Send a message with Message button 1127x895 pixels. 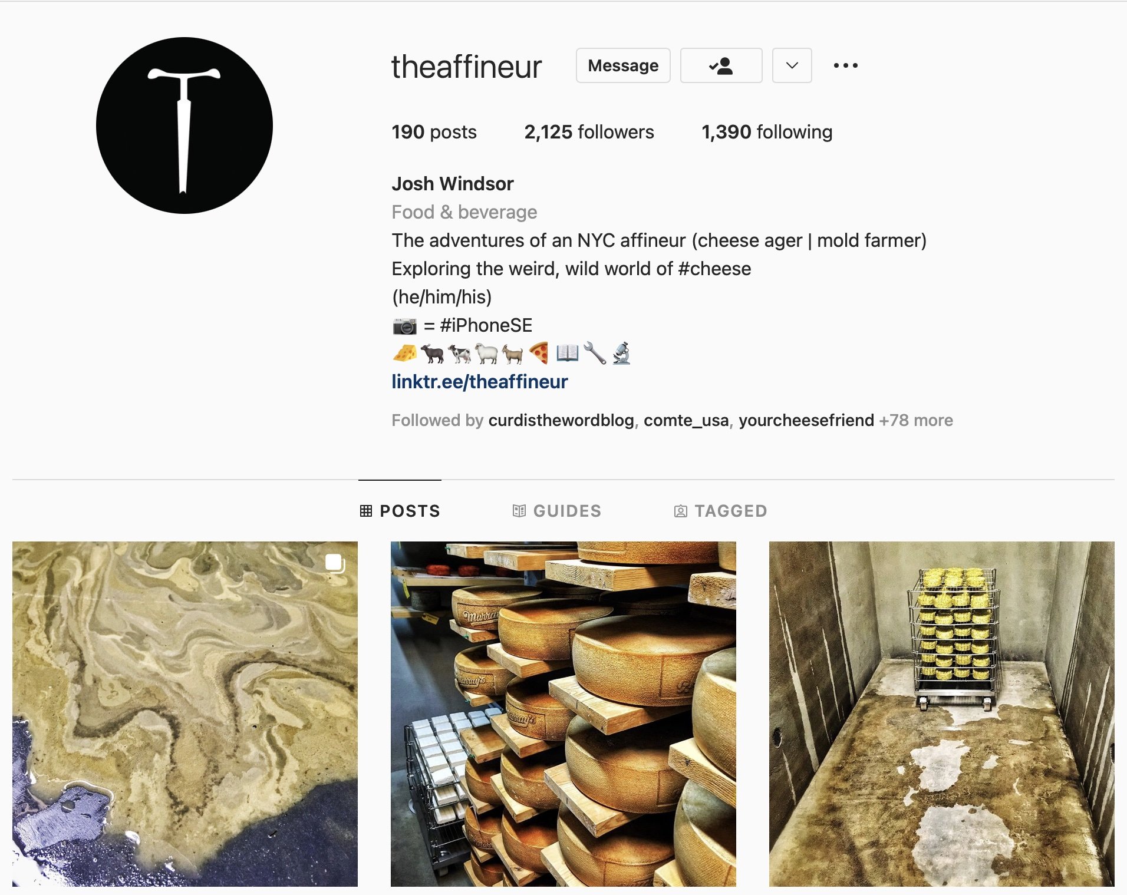pyautogui.click(x=623, y=65)
